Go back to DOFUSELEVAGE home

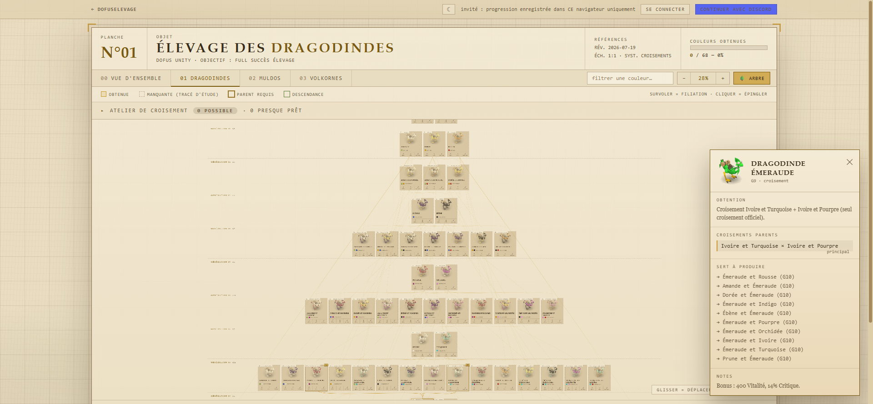(x=114, y=9)
